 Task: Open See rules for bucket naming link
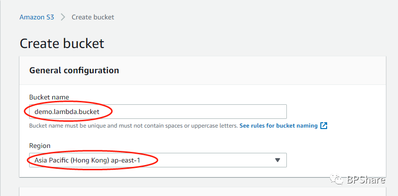click(278, 126)
